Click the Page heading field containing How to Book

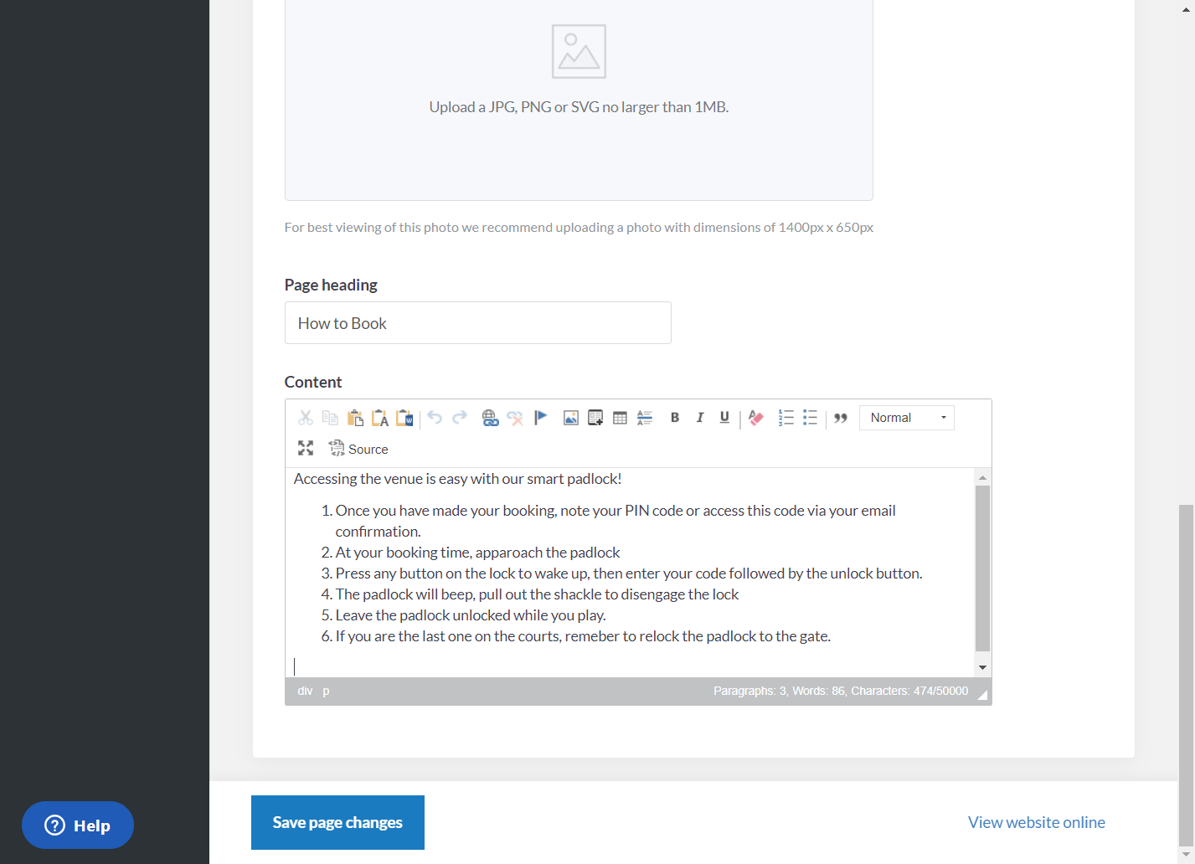tap(478, 323)
